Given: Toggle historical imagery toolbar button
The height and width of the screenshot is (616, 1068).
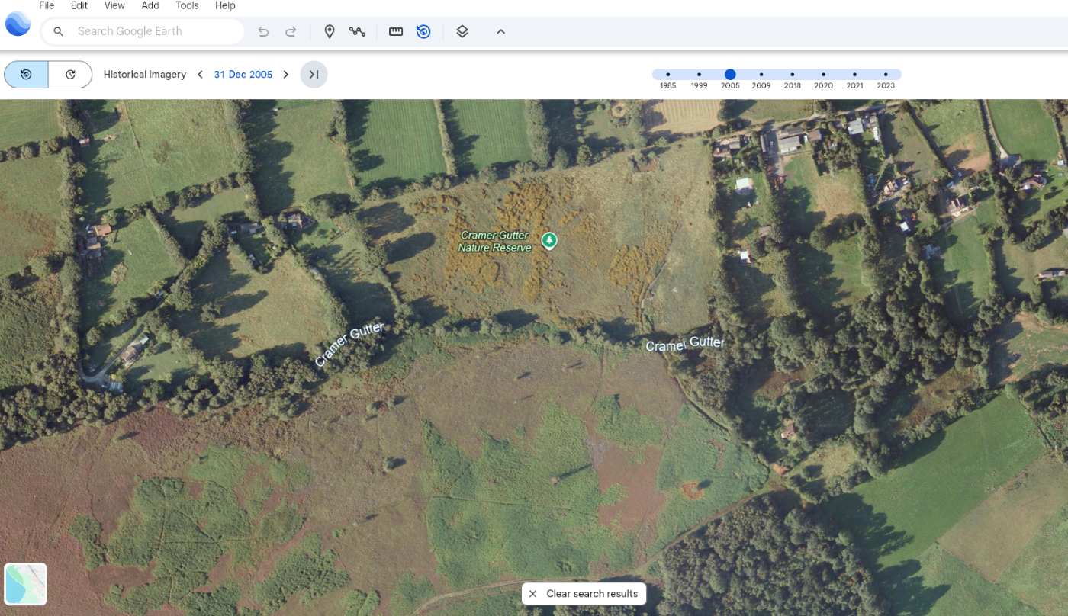Looking at the screenshot, I should click(x=423, y=31).
